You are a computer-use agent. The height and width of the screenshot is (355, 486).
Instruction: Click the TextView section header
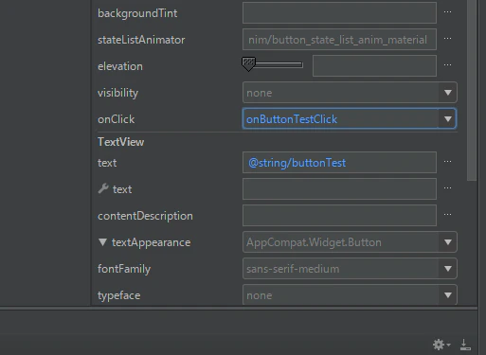120,142
